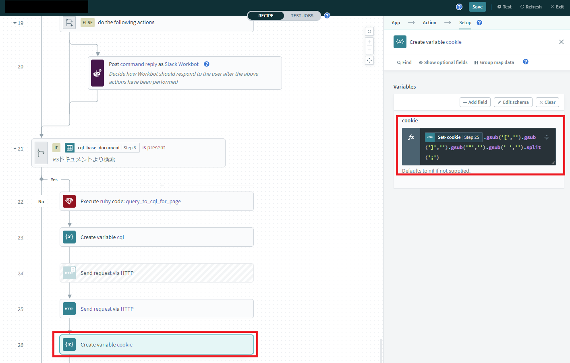This screenshot has height=363, width=570.
Task: Select the ELSE do the following actions step
Action: (157, 23)
